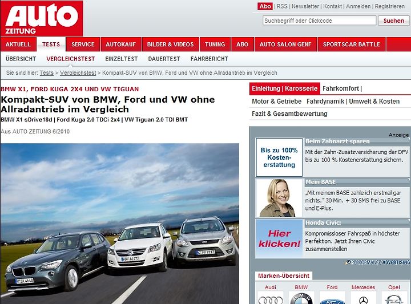Open the BMW brand logo
411x304 pixels.
pos(301,298)
